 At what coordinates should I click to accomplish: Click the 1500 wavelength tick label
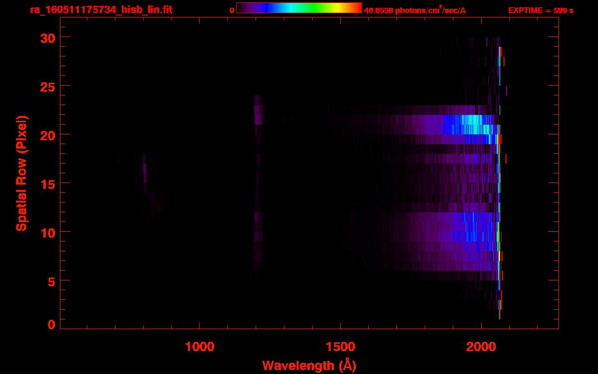pyautogui.click(x=340, y=347)
